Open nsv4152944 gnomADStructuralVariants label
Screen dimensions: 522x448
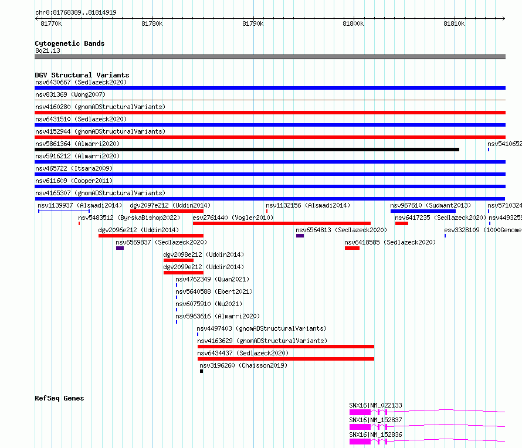click(x=100, y=131)
